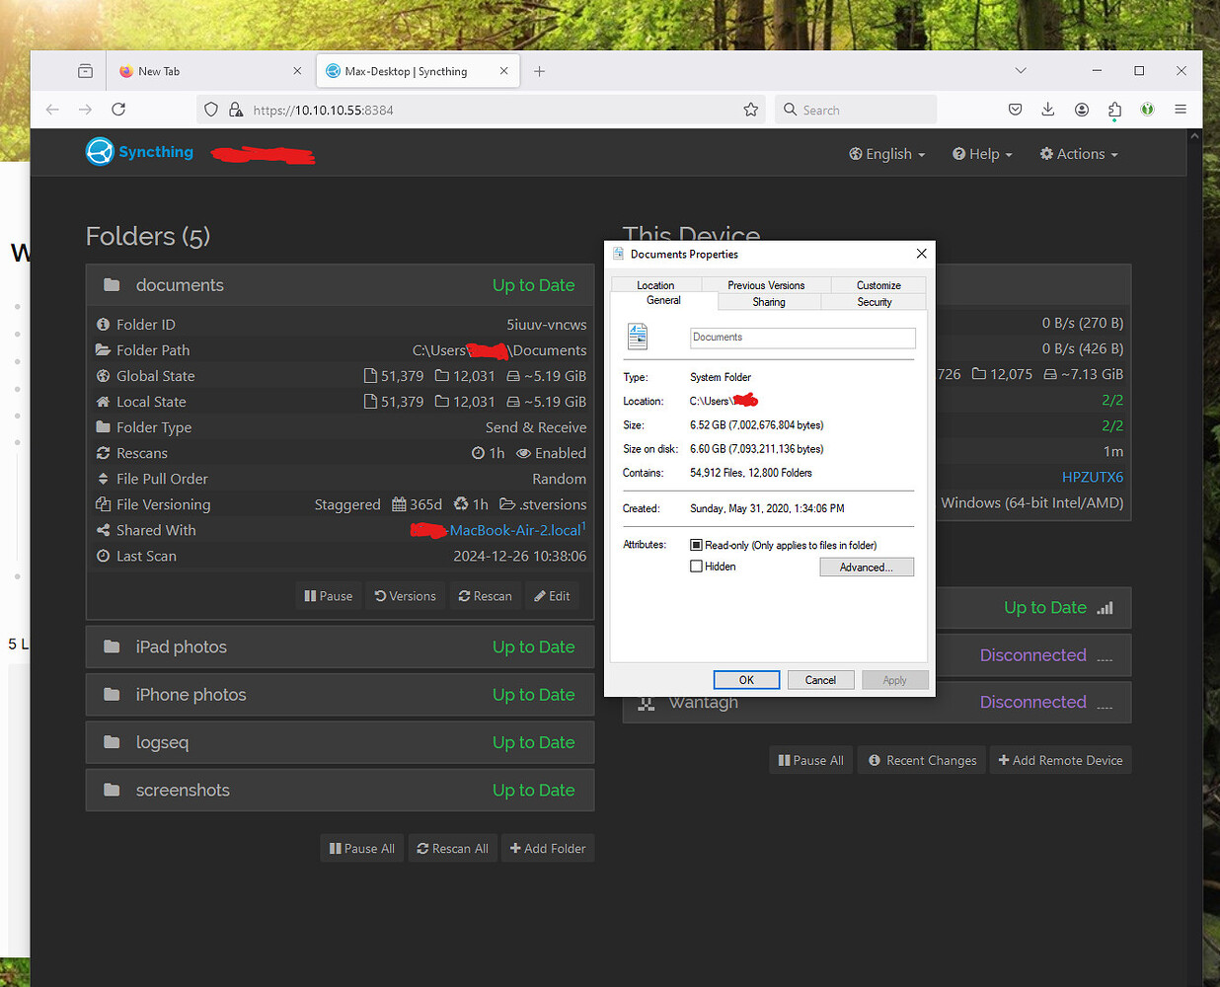Click inside the Firefox search field
1220x987 pixels.
[x=856, y=110]
